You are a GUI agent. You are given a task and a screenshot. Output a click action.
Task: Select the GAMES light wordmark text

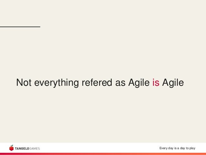coord(35,149)
